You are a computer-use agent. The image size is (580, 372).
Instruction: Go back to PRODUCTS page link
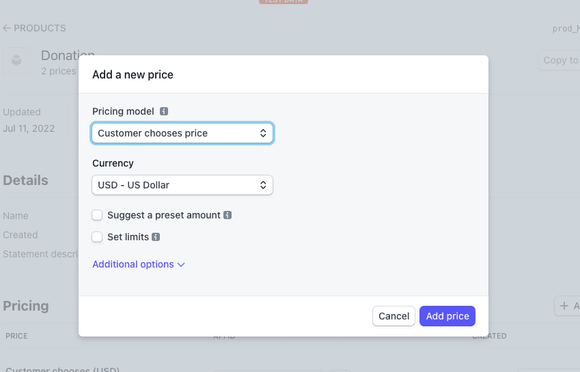tap(34, 28)
